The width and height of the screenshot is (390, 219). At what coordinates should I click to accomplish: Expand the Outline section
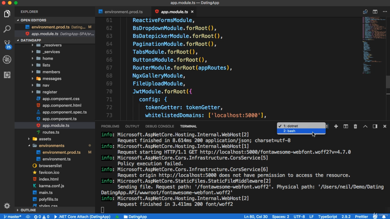(55, 210)
